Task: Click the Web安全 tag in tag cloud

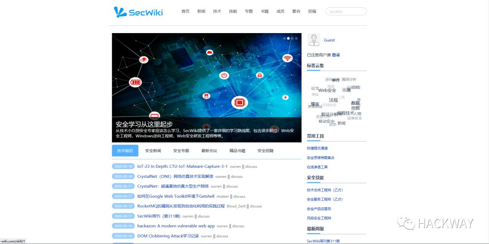Action: (x=327, y=90)
